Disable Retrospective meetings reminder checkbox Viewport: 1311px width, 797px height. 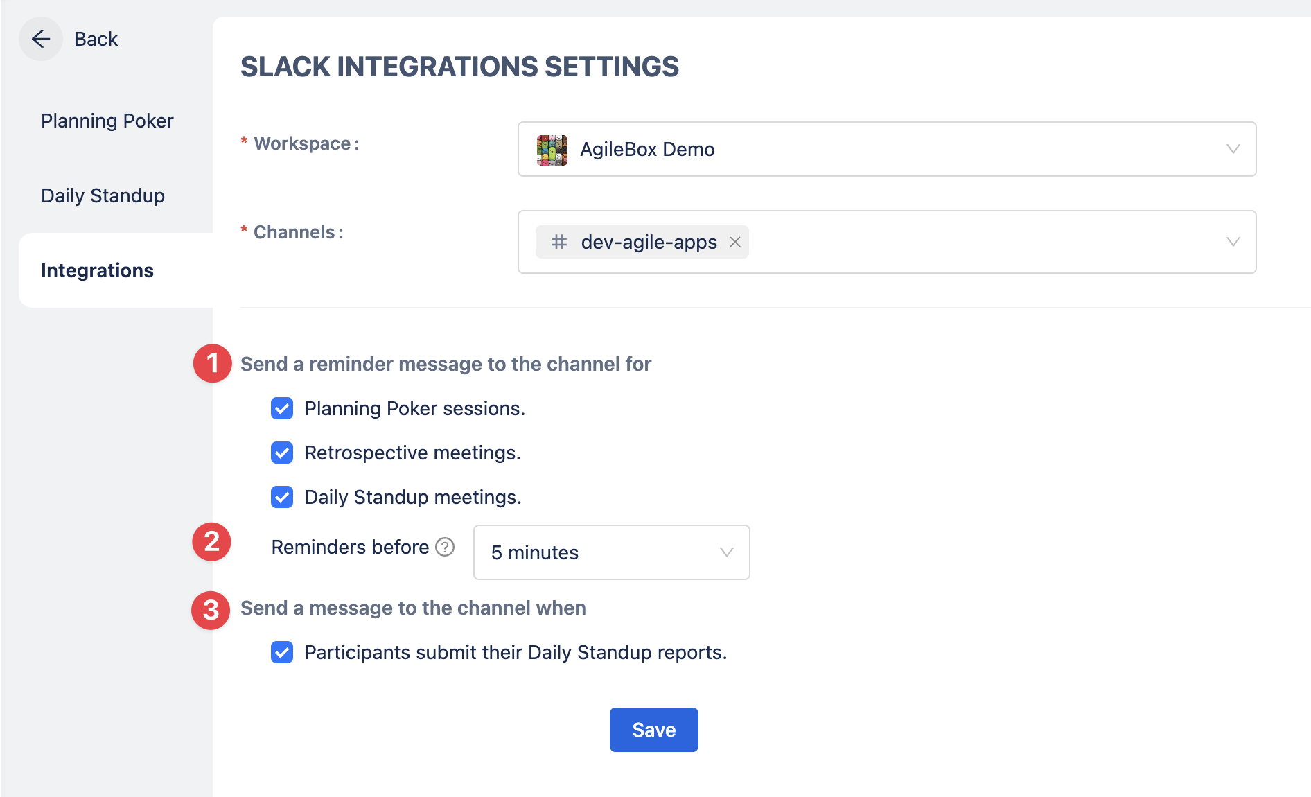[x=282, y=453]
